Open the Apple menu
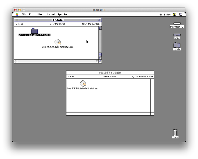 [x=17, y=14]
